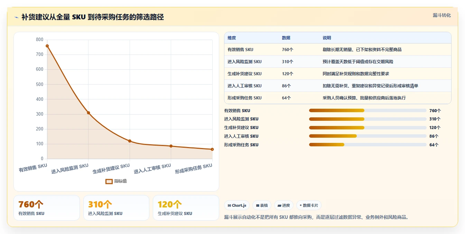Screen dimensions: 465x234
Task: Click the chart point at 进入风险监测 SKU
Action: (89, 113)
